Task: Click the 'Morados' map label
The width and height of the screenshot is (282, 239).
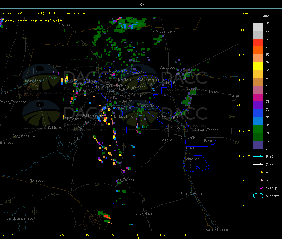Action: (36, 180)
